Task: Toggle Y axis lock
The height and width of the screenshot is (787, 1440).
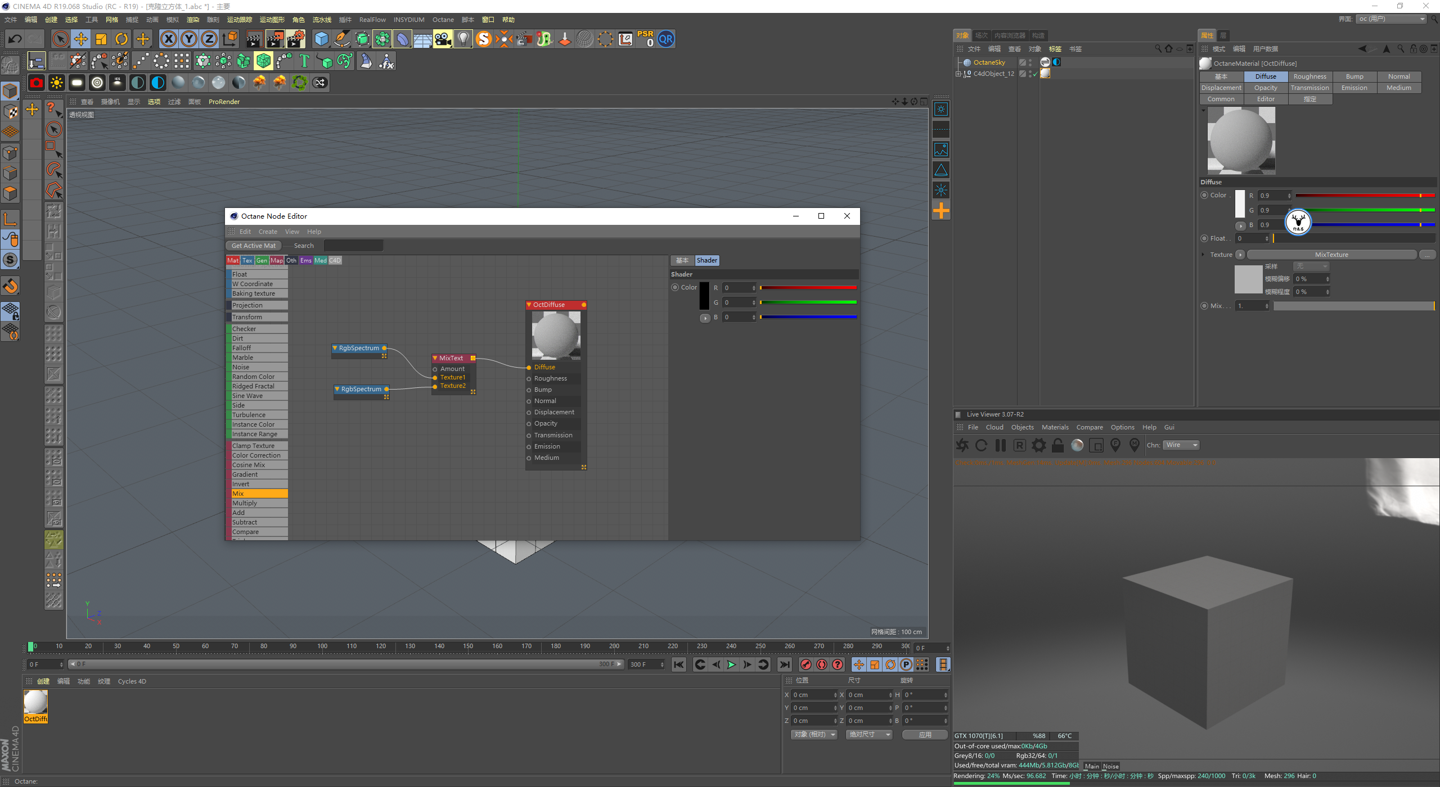Action: click(189, 39)
